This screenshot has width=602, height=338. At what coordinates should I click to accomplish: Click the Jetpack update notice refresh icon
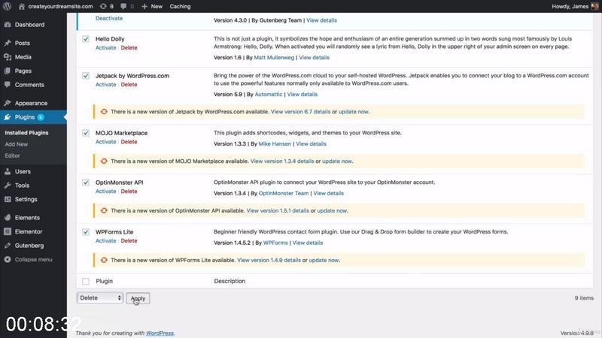pos(104,112)
